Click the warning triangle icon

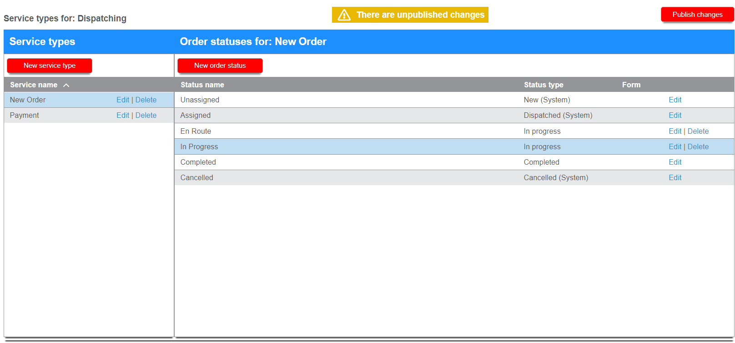[344, 15]
